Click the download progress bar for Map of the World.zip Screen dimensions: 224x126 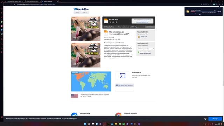203,12
